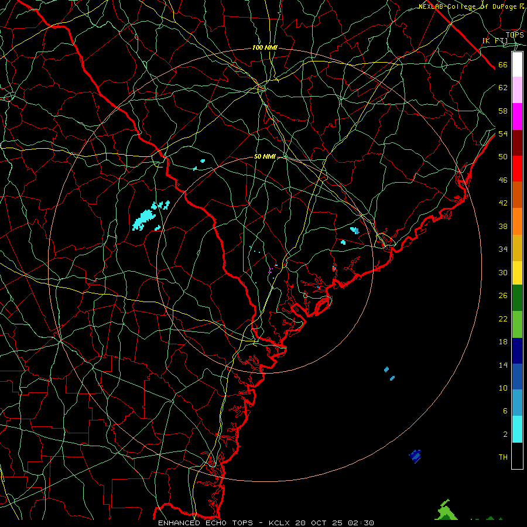Click the black TH threshold legend segment
This screenshot has height=527, width=527.
[x=517, y=456]
